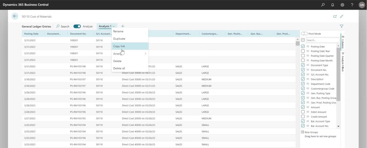The width and height of the screenshot is (367, 148).
Task: Collapse the page with the shrink icon
Action: coord(342,16)
